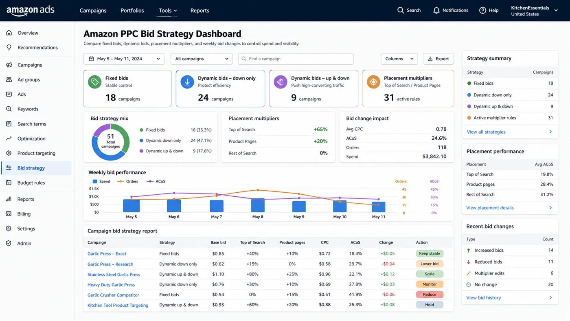
Task: Click the green Fixed bids tag icon
Action: pyautogui.click(x=94, y=82)
